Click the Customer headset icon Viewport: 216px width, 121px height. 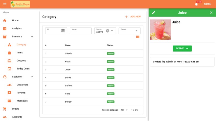(5, 77)
